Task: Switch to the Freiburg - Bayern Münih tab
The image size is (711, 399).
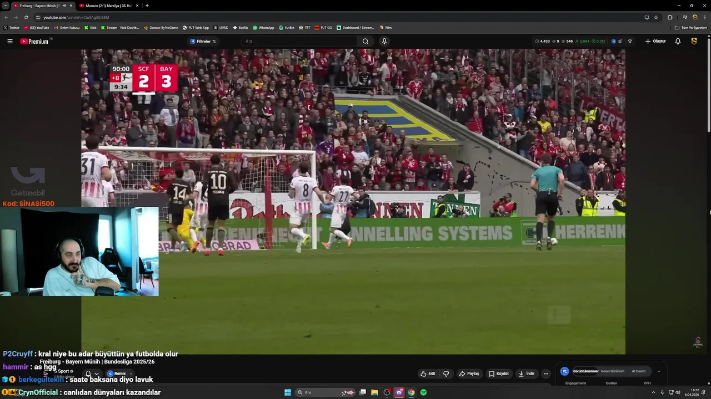Action: 42,6
